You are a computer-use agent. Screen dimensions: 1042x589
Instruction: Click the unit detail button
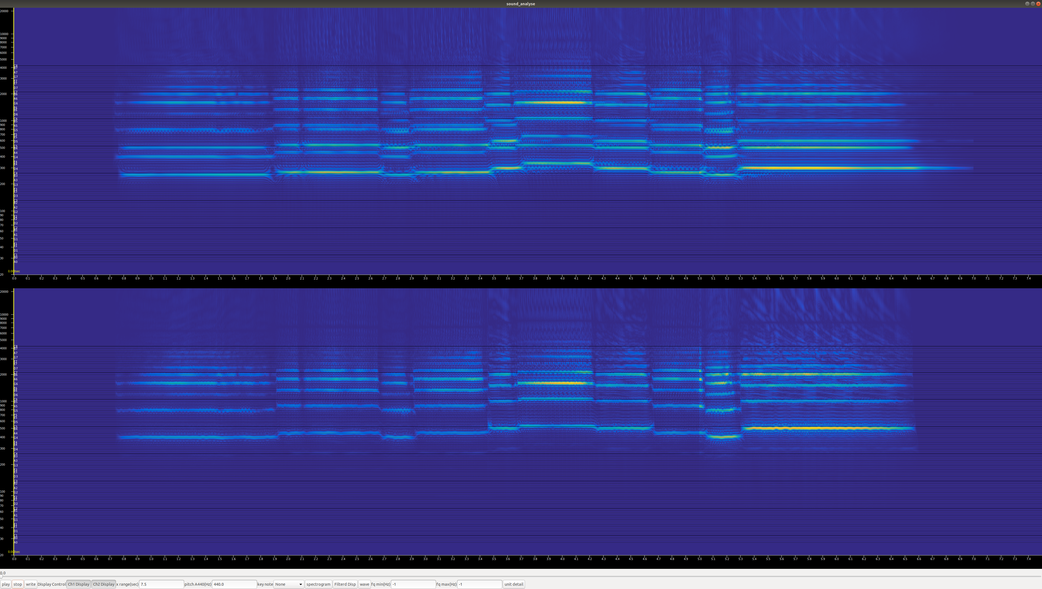coord(514,584)
